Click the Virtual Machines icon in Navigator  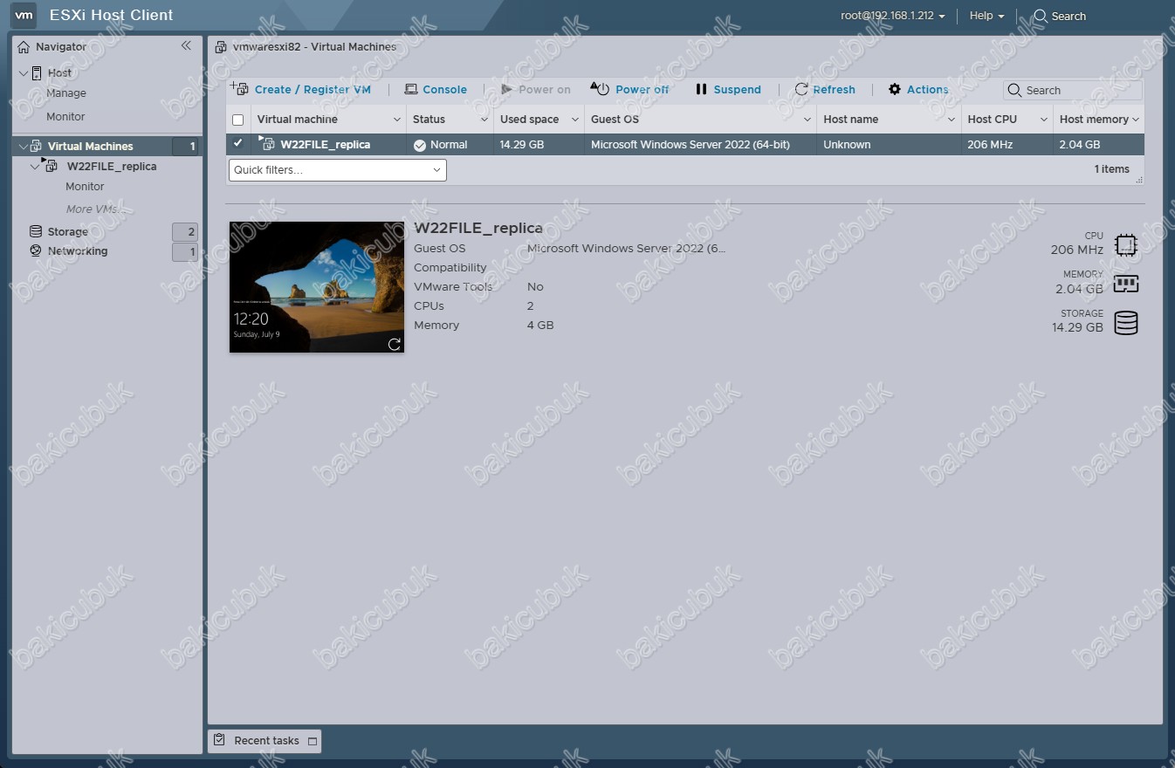point(36,146)
